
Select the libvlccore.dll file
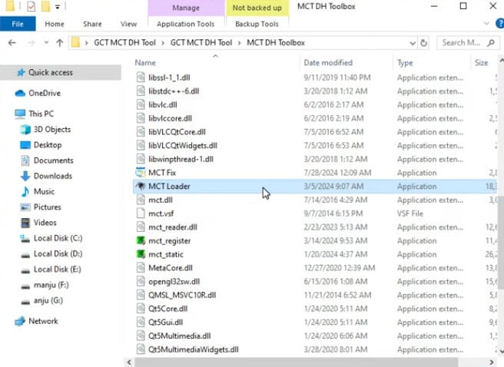[x=170, y=118]
